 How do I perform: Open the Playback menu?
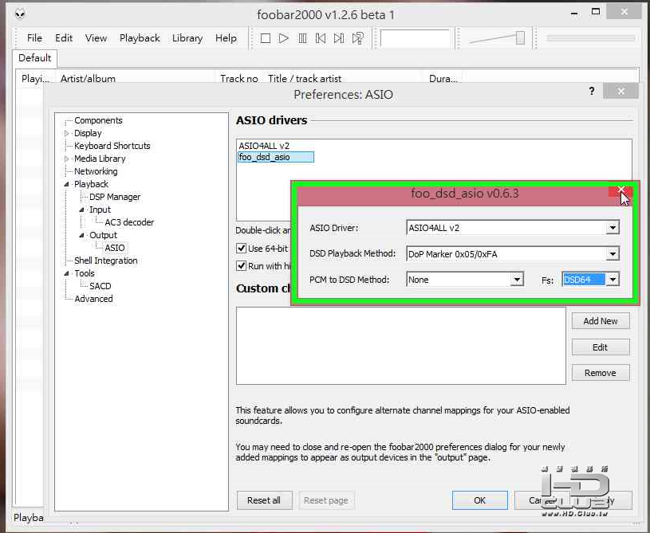[x=140, y=38]
